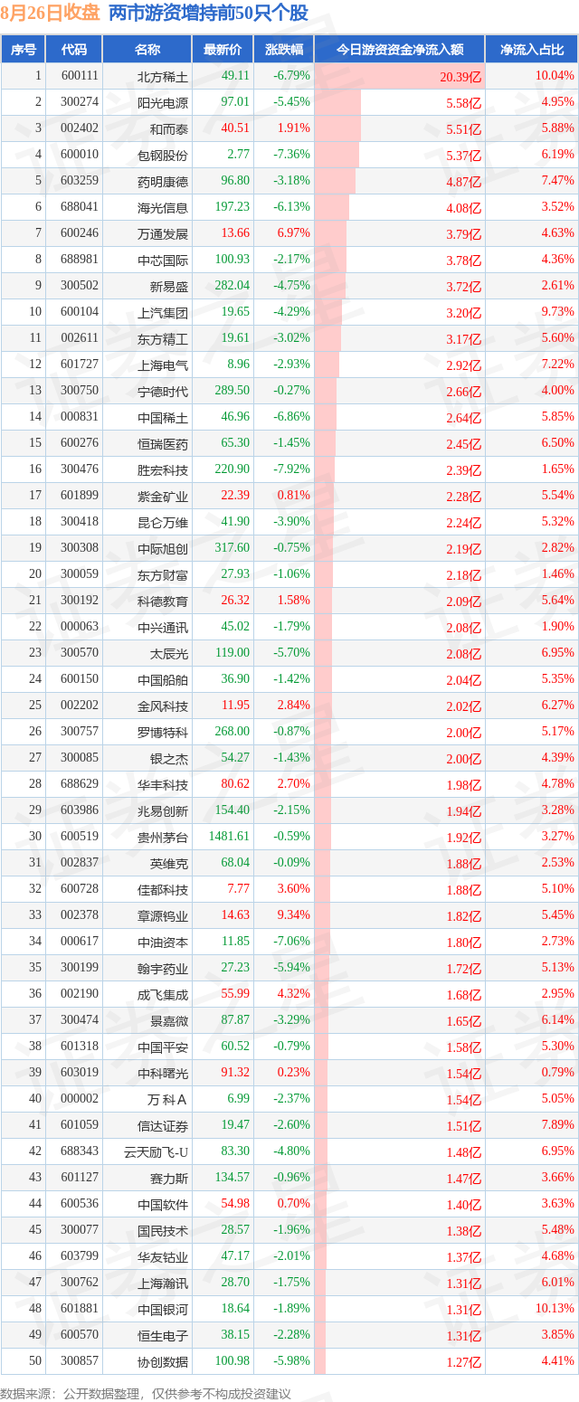Select stock name 胜宏科技
Screen dimensions: 579x1402
tap(163, 470)
